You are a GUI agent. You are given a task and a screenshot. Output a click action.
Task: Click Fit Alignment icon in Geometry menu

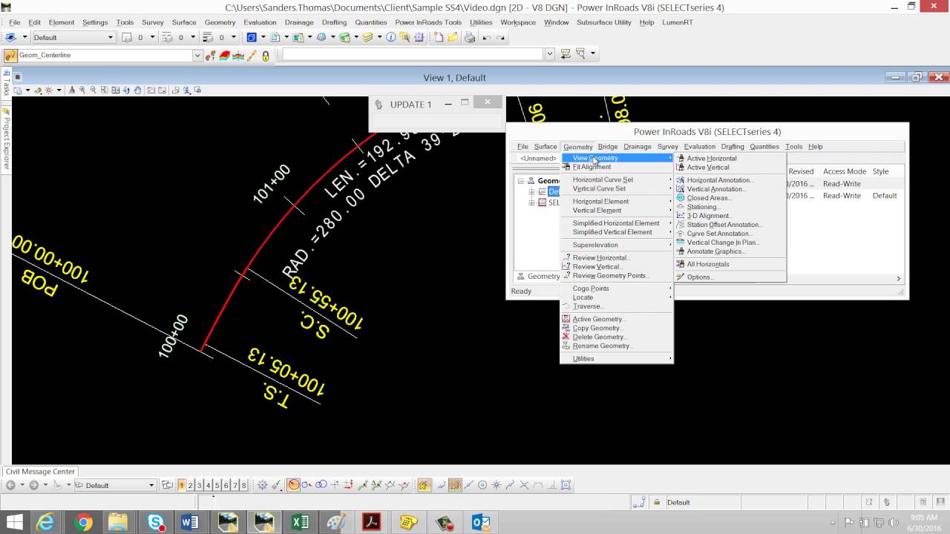coord(566,167)
